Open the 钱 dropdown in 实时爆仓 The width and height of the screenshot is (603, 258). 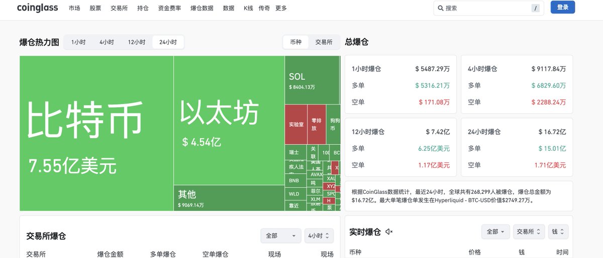tap(558, 231)
